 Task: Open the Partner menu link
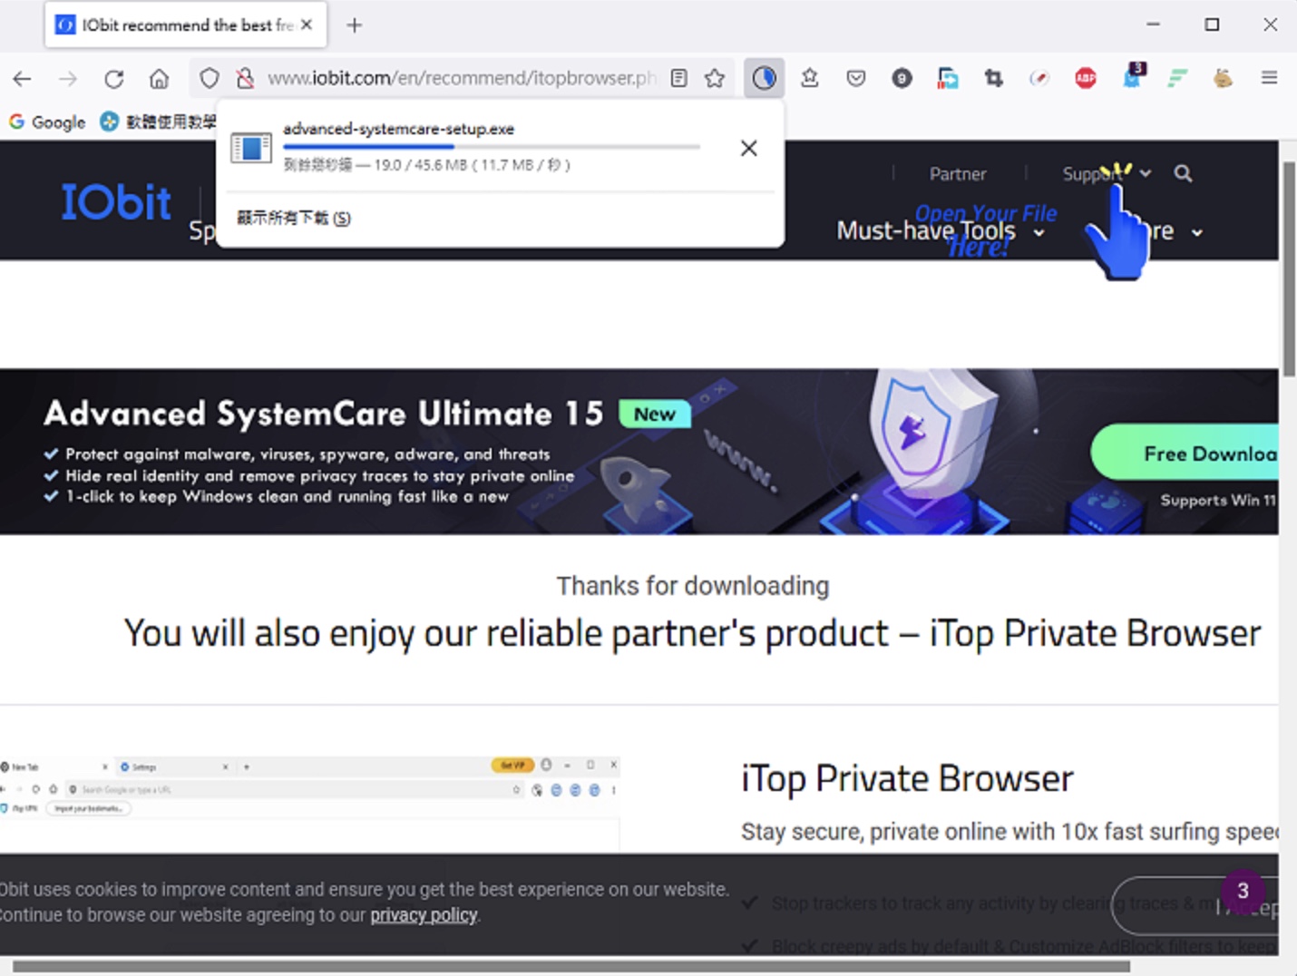tap(958, 174)
